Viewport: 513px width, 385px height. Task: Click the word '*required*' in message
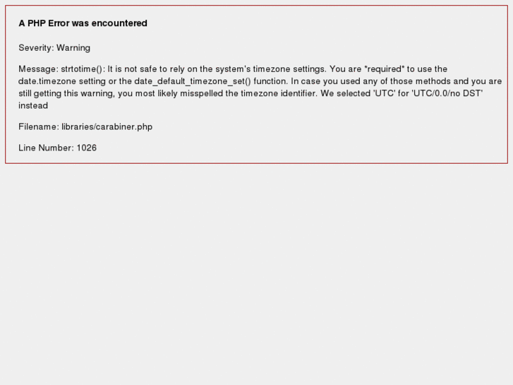[x=385, y=69]
